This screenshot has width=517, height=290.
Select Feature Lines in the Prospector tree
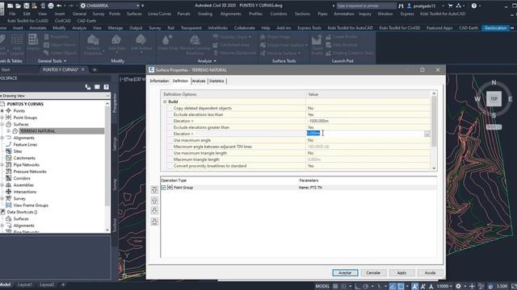(25, 144)
